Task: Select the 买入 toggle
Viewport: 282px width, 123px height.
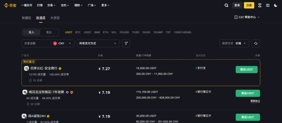Action: (x=31, y=32)
